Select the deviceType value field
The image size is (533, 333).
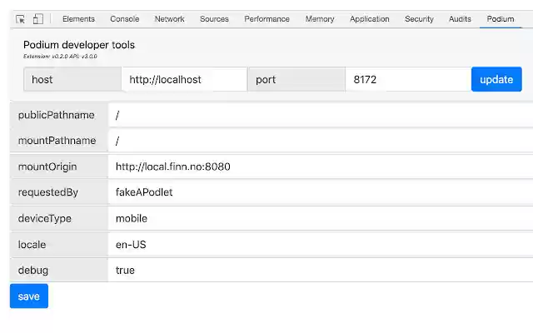click(x=320, y=218)
